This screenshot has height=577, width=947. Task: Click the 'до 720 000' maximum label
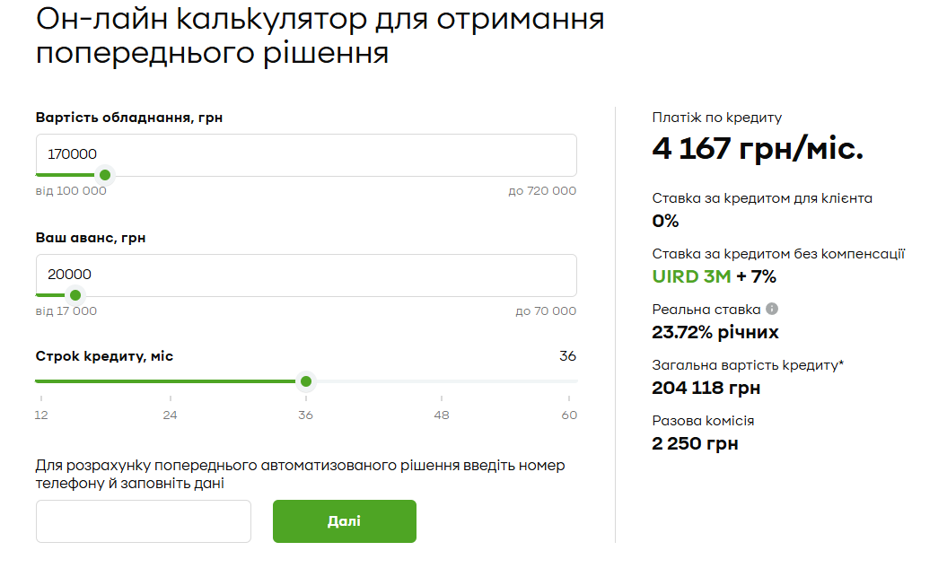tap(542, 191)
